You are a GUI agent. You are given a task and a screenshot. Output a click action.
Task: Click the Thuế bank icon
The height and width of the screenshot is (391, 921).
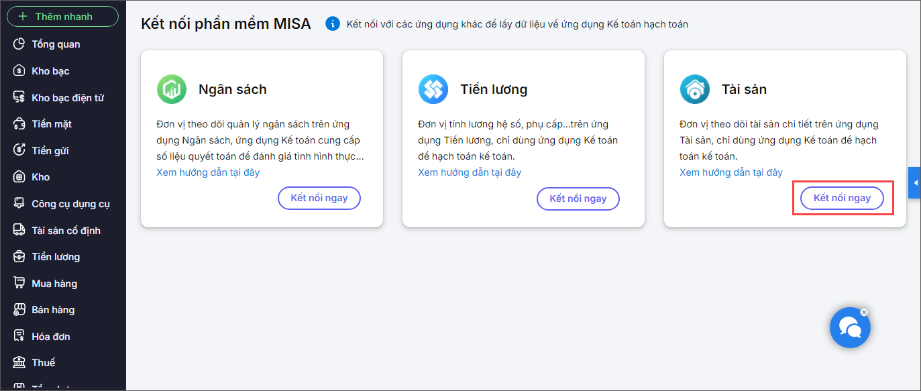tap(19, 363)
